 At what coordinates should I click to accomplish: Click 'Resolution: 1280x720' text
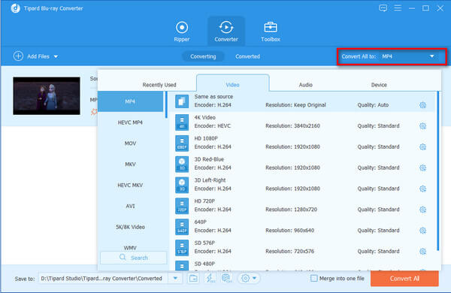point(291,210)
